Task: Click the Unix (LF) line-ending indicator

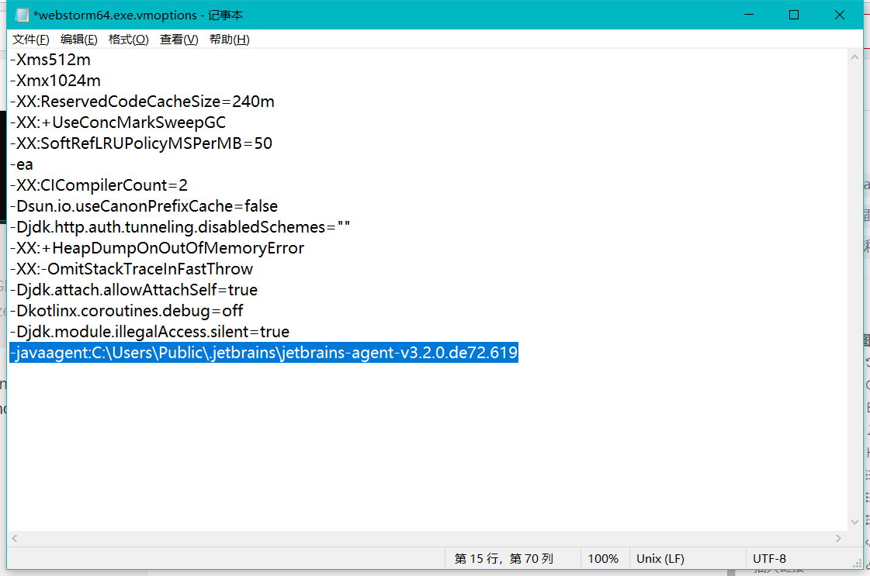Action: click(x=660, y=558)
